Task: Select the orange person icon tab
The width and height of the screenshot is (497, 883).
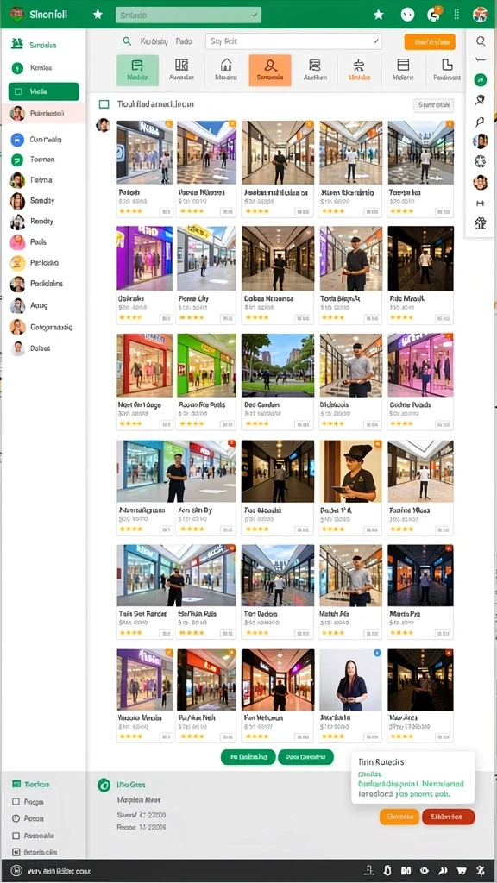Action: (270, 71)
